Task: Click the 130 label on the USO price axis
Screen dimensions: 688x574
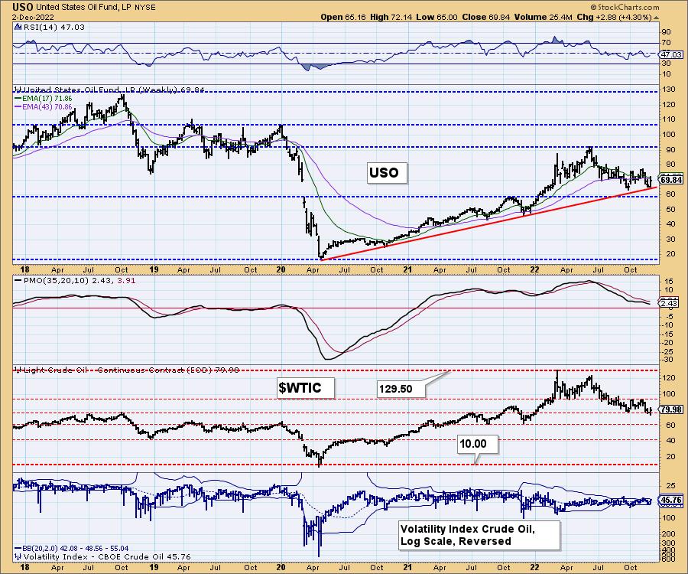Action: click(669, 90)
